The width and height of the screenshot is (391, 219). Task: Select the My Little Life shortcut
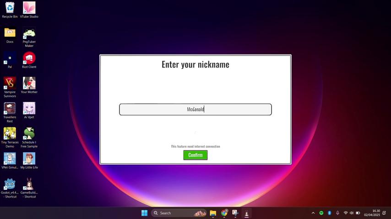[29, 159]
